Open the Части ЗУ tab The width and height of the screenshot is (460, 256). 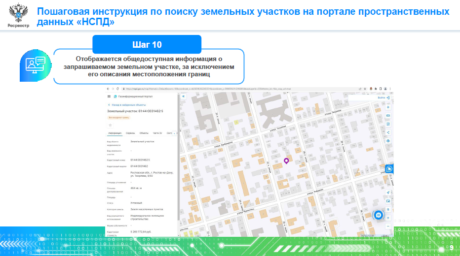(157, 133)
